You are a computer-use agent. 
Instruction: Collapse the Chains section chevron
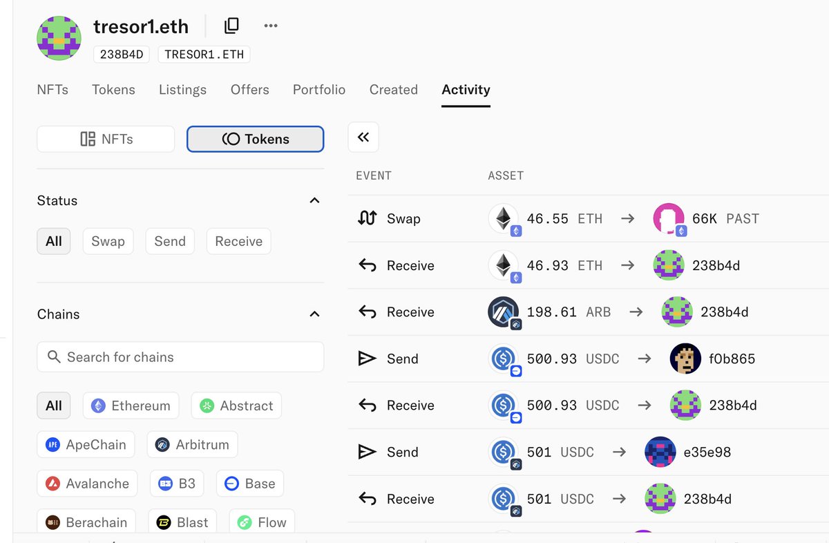click(x=314, y=314)
